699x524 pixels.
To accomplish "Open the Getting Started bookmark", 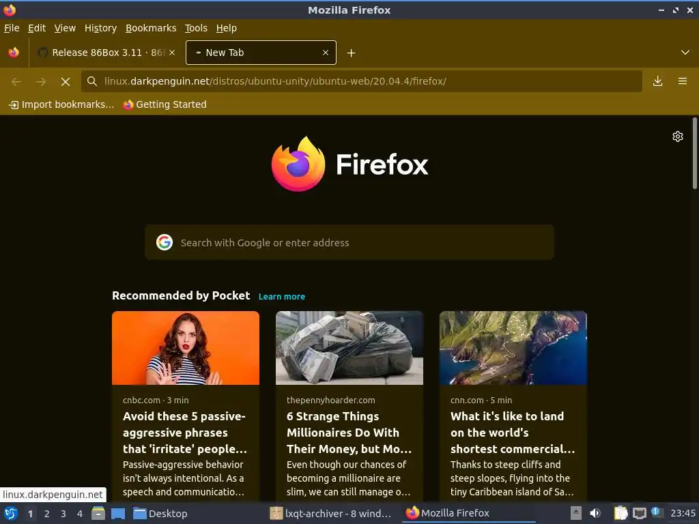I will click(x=165, y=104).
